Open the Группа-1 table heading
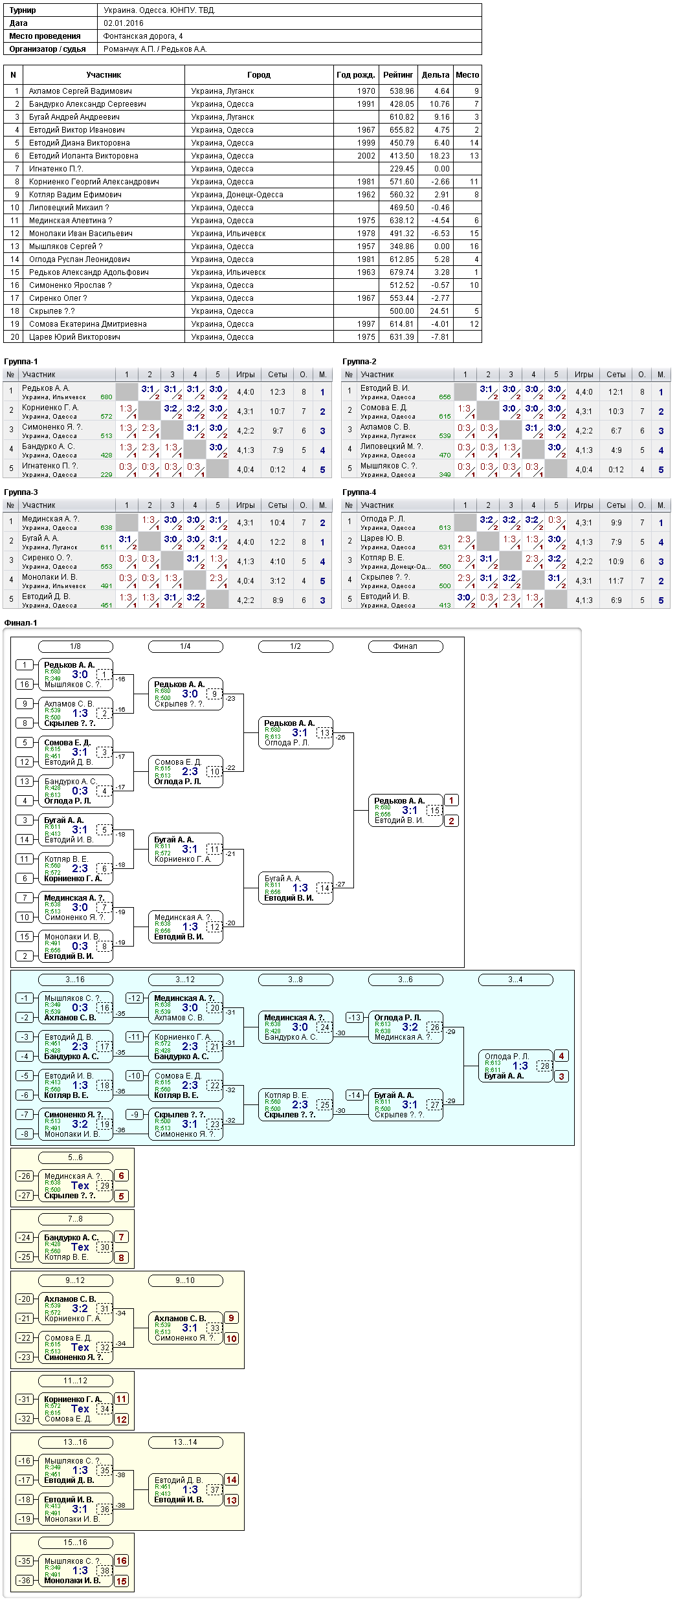 pyautogui.click(x=21, y=362)
